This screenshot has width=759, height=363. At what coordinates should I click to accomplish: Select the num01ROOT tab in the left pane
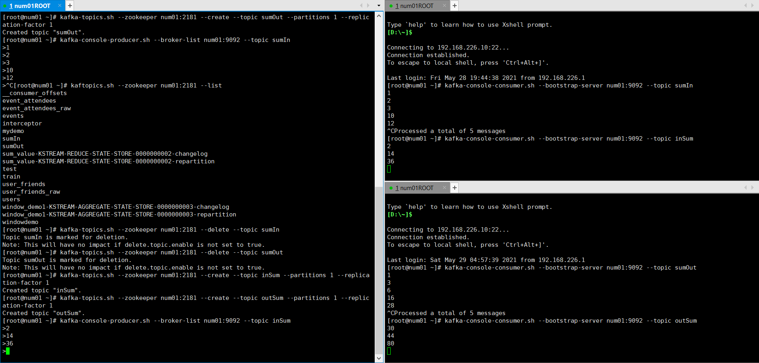coord(30,6)
